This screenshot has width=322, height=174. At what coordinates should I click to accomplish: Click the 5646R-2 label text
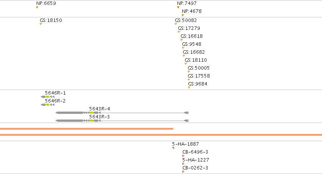pos(55,101)
